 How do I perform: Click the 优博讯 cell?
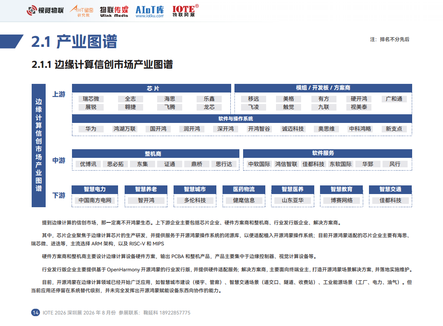88,164
